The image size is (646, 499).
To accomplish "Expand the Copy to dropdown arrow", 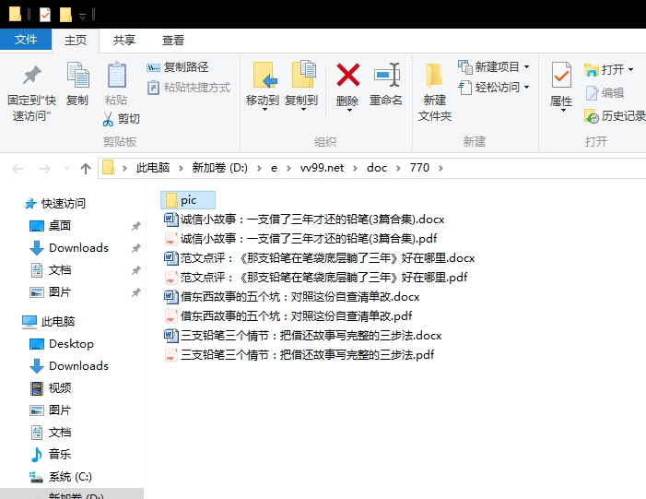I will coord(303,110).
